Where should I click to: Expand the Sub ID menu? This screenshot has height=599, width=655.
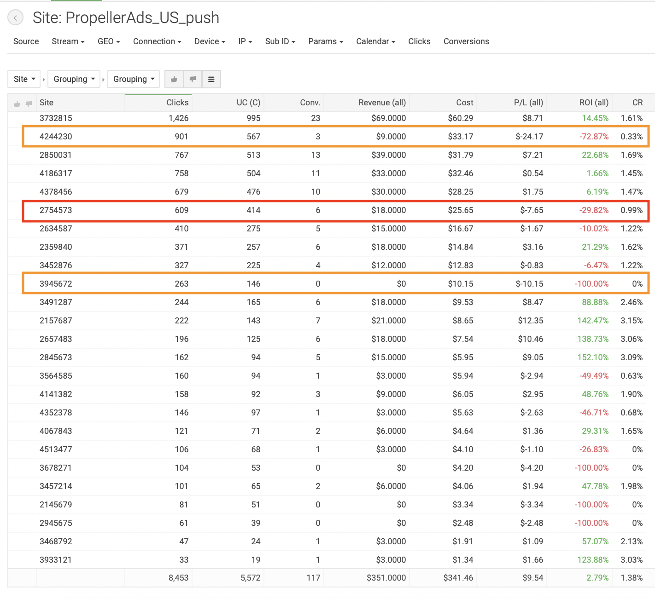(x=280, y=41)
